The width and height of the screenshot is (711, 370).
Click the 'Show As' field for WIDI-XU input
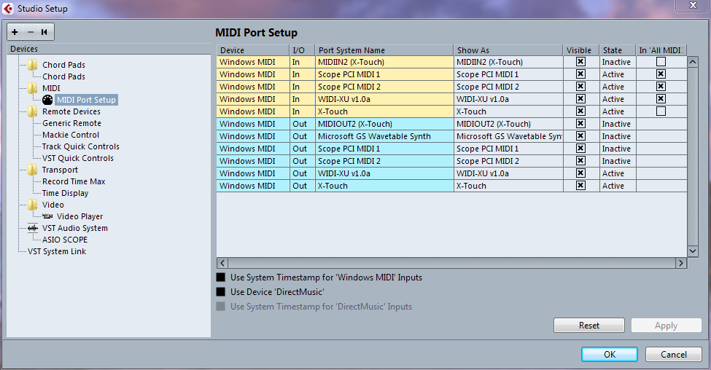pos(508,99)
